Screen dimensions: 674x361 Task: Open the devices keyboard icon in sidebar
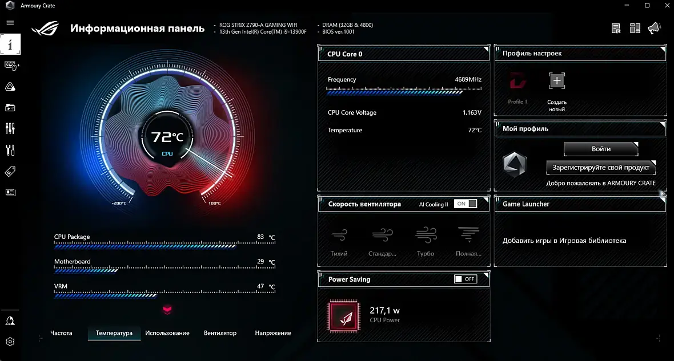coord(10,66)
